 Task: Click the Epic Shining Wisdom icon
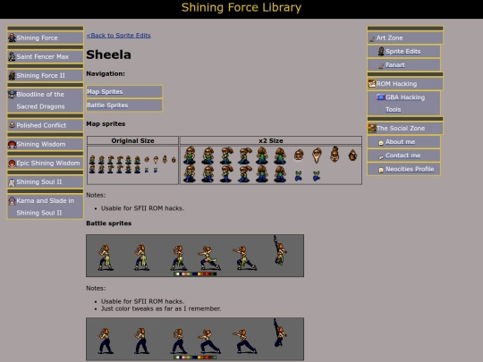[x=12, y=164]
